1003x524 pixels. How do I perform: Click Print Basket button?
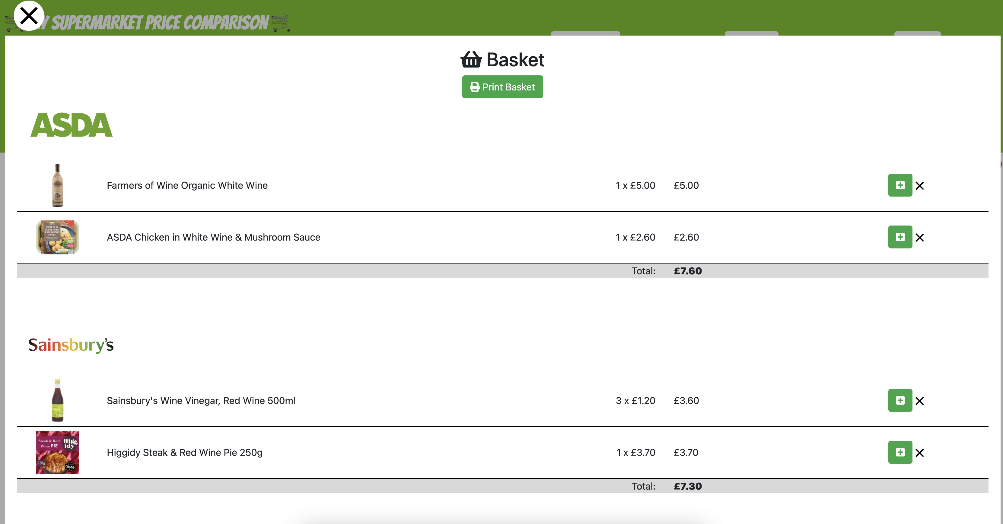point(502,87)
